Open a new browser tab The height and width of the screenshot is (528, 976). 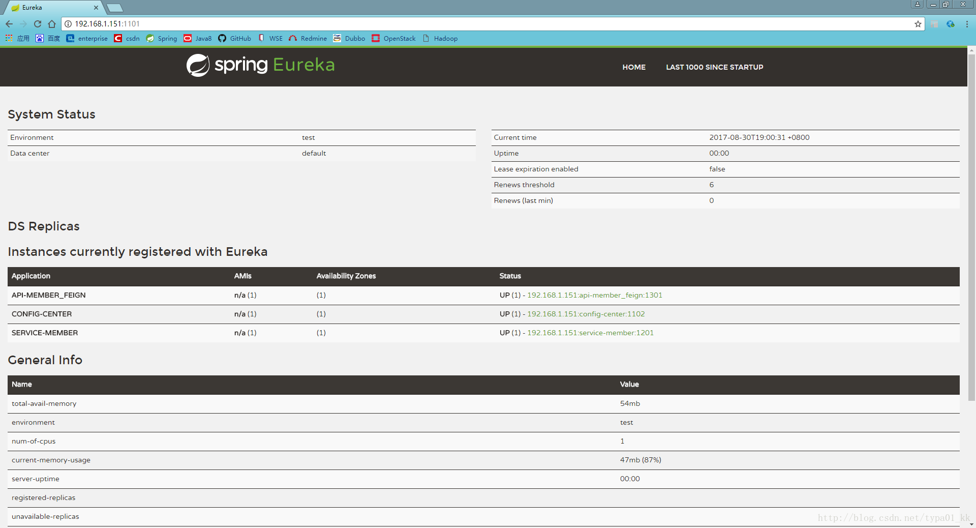pyautogui.click(x=115, y=8)
